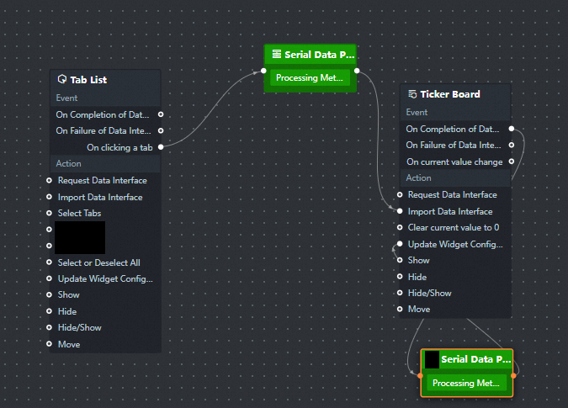Select the top Serial Data P... node header
568x408 pixels.
point(311,55)
